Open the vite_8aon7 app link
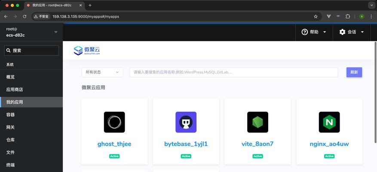The height and width of the screenshot is (172, 377). [x=257, y=144]
